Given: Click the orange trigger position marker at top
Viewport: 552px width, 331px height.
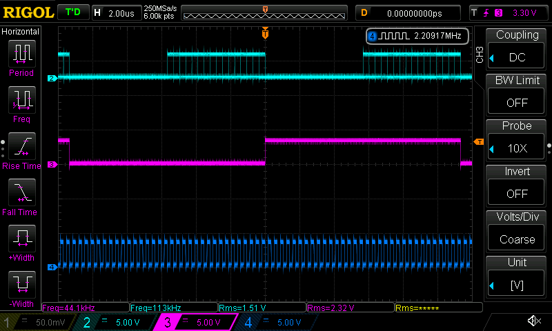Looking at the screenshot, I should click(x=265, y=33).
